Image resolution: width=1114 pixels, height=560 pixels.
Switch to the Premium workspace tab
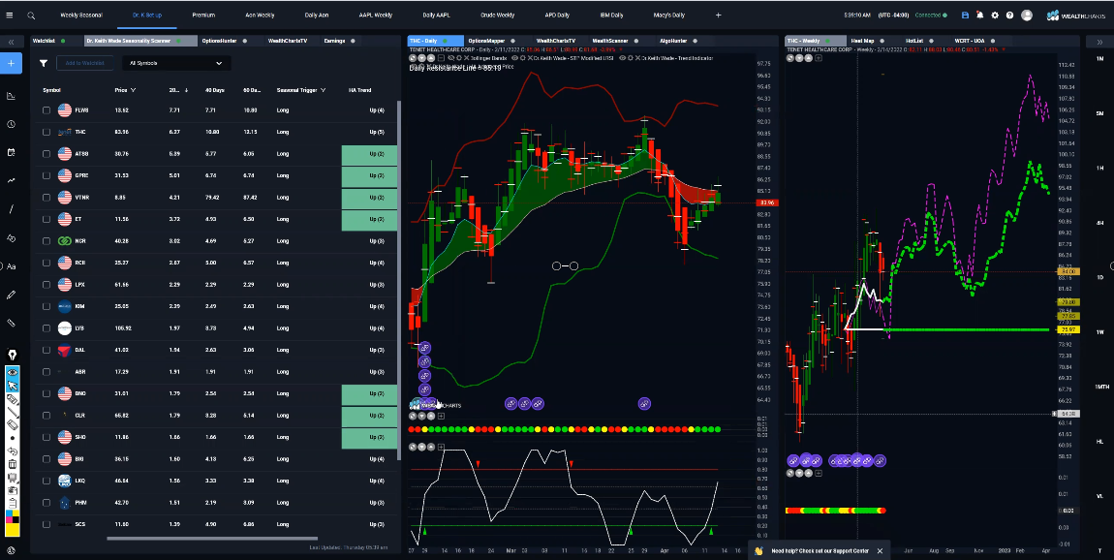point(203,15)
